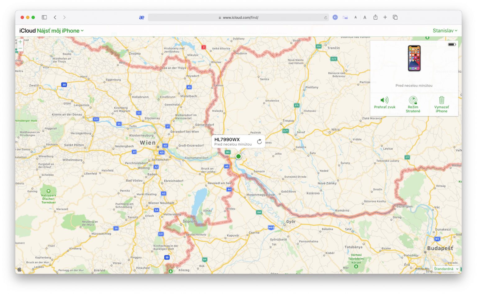This screenshot has height=294, width=477.
Task: Click the HL7990WX device name label
Action: pos(227,140)
